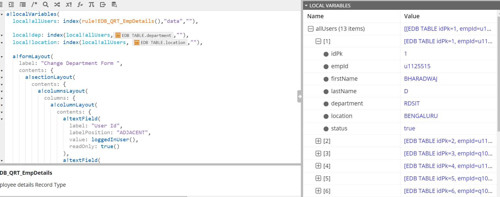The image size is (500, 197).
Task: Fold the a!sectionLayout( code block
Action: [2, 77]
